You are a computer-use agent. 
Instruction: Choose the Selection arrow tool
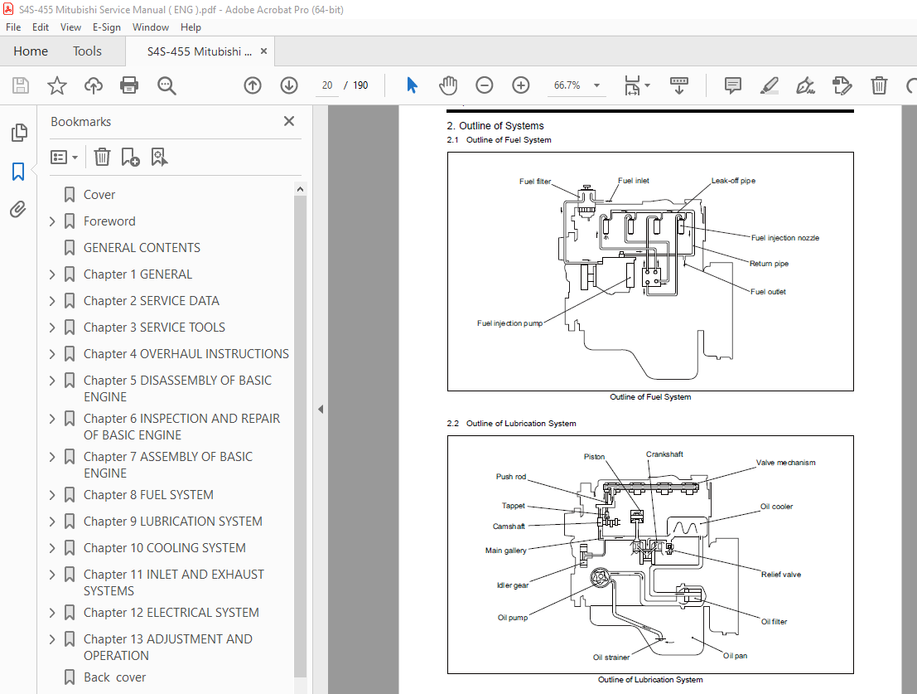412,85
